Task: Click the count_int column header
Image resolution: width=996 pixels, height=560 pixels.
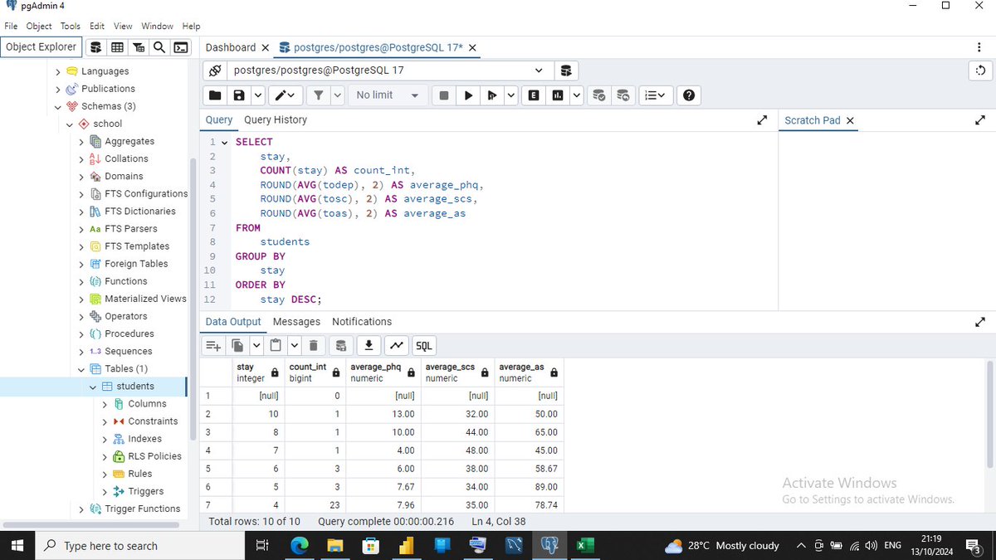Action: tap(315, 373)
